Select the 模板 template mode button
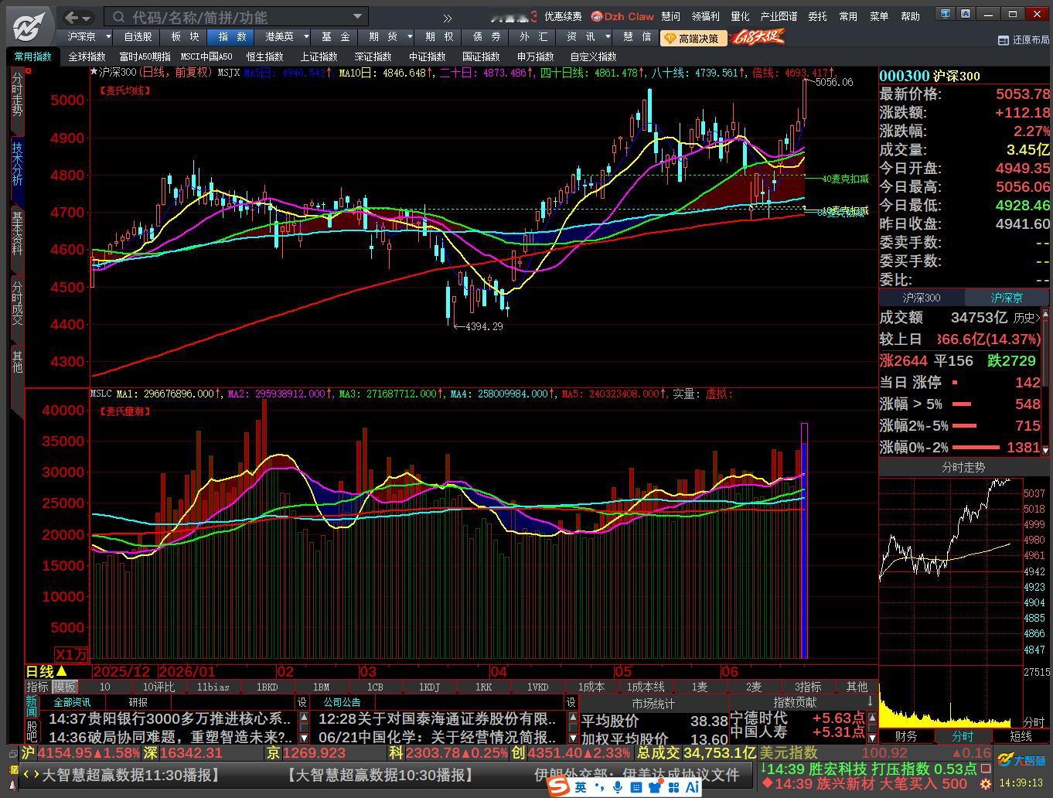Viewport: 1053px width, 798px height. tap(64, 687)
